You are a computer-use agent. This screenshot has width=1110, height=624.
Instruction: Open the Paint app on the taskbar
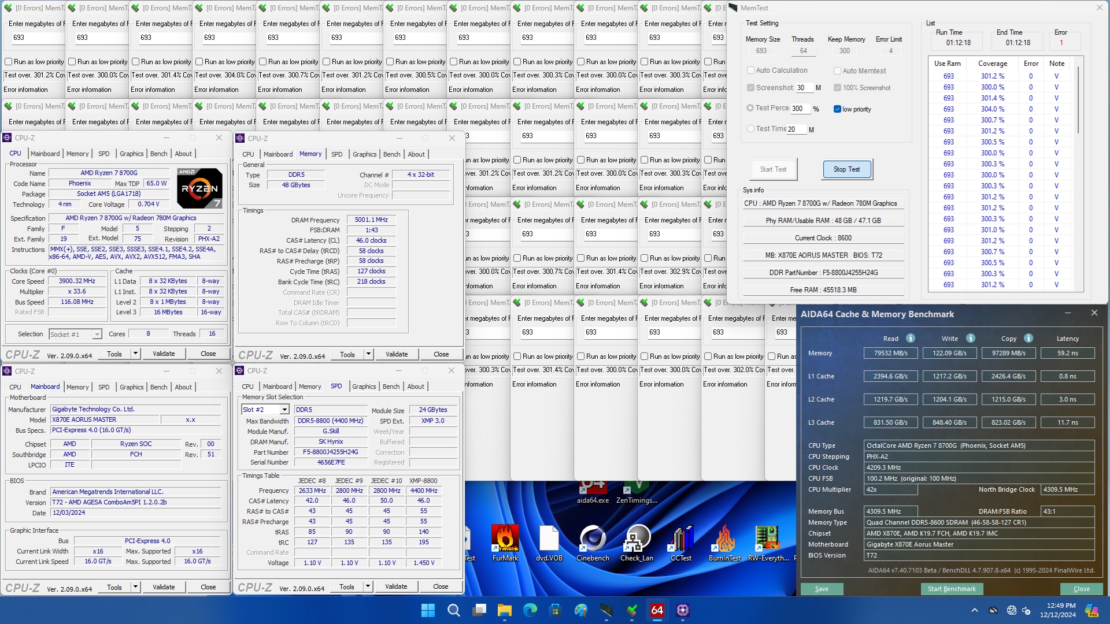click(x=580, y=610)
